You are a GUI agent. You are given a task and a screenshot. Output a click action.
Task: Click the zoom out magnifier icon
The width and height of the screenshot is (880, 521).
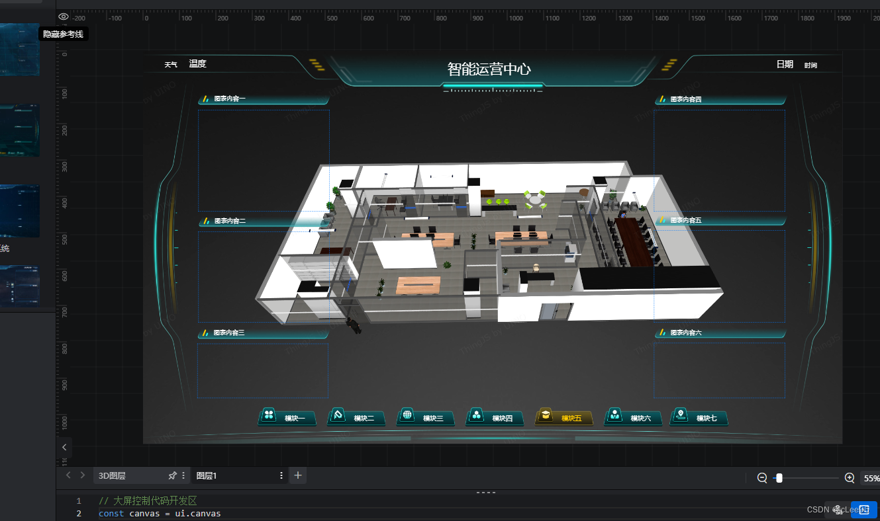762,478
